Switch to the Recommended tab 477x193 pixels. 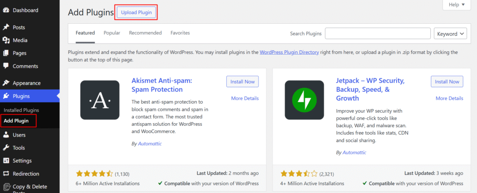(145, 33)
